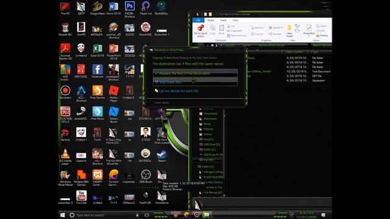Viewport: 390px width, 219px height.
Task: Open the Bandicam desktop icon
Action: click(x=65, y=92)
